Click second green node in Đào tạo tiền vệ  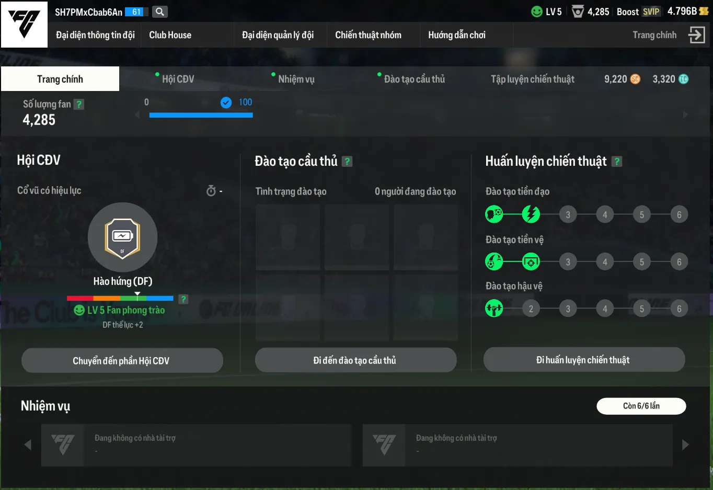click(531, 261)
